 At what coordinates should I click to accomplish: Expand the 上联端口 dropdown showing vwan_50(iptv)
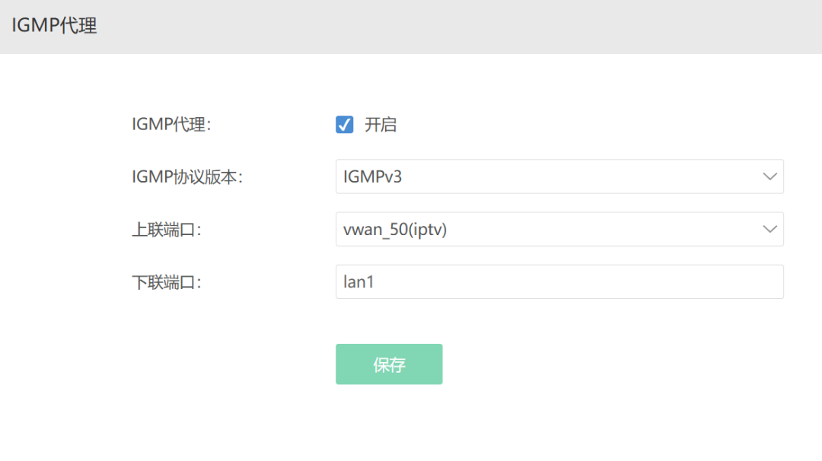(559, 229)
